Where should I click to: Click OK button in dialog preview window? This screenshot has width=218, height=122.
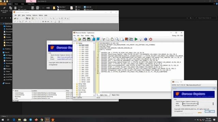click(x=209, y=111)
